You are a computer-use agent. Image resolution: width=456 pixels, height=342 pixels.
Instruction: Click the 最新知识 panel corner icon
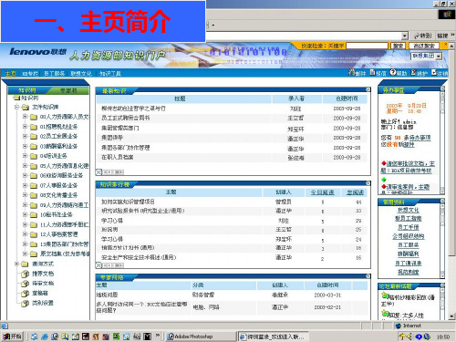pos(368,89)
